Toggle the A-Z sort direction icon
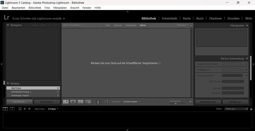Image resolution: width=255 pixels, height=131 pixels. pyautogui.click(x=107, y=102)
